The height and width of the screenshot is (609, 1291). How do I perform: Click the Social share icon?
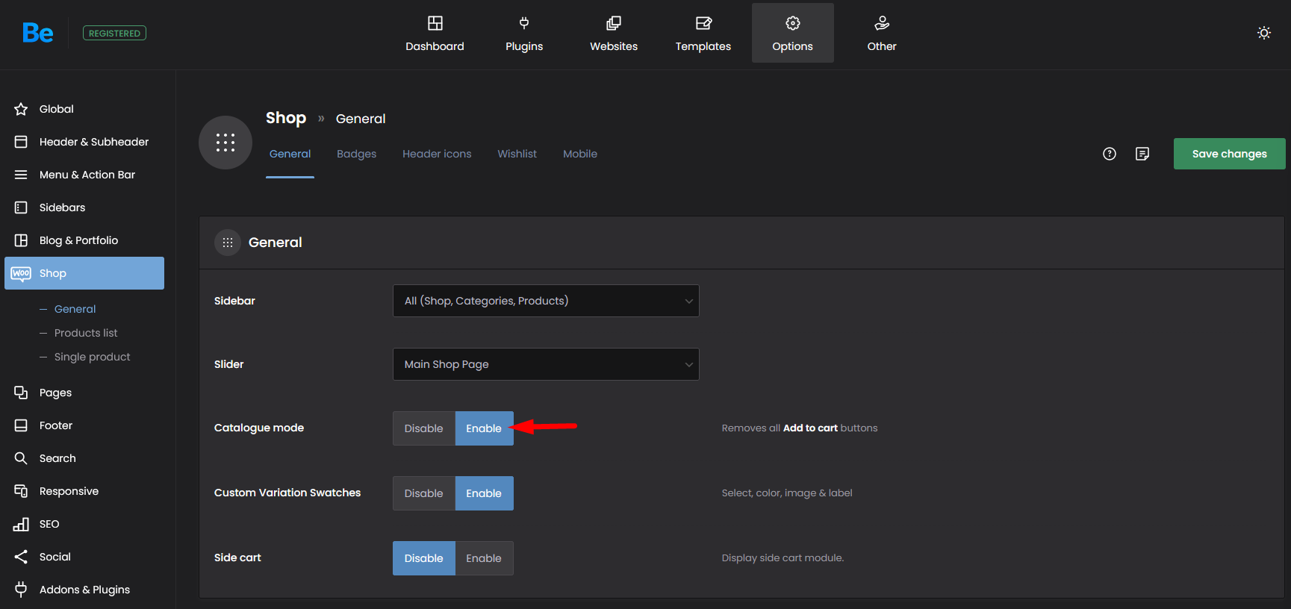click(x=21, y=557)
